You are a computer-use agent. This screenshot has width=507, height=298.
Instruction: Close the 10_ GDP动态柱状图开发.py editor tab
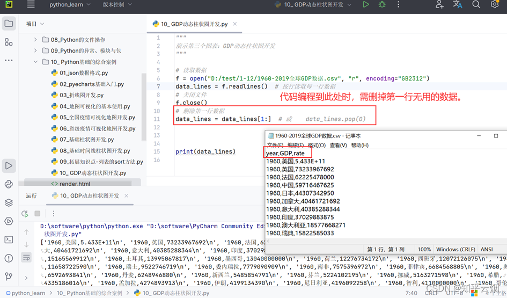[235, 24]
